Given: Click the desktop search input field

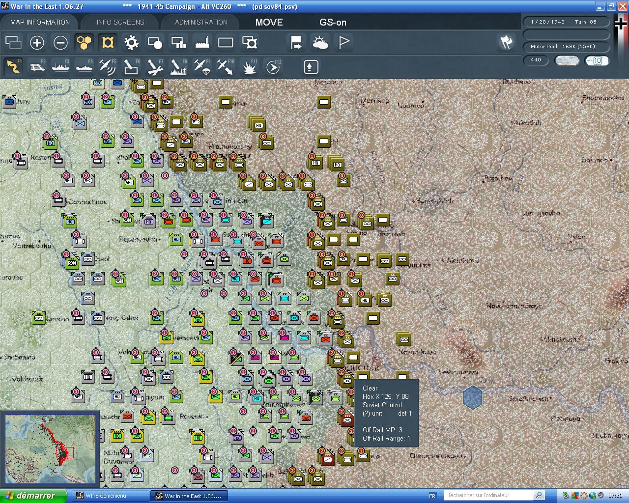Looking at the screenshot, I should [x=488, y=495].
